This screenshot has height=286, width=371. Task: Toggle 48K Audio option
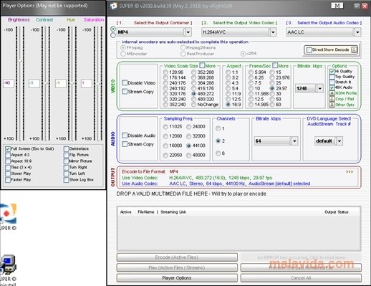[332, 87]
